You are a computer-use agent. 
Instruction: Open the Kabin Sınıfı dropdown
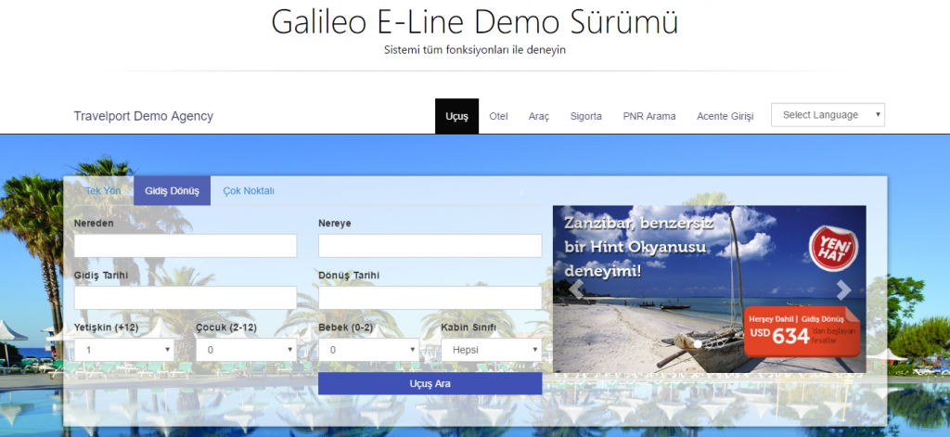[492, 350]
